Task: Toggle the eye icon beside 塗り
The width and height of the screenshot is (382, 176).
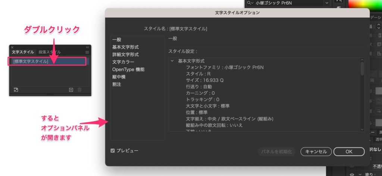Action: click(x=352, y=173)
